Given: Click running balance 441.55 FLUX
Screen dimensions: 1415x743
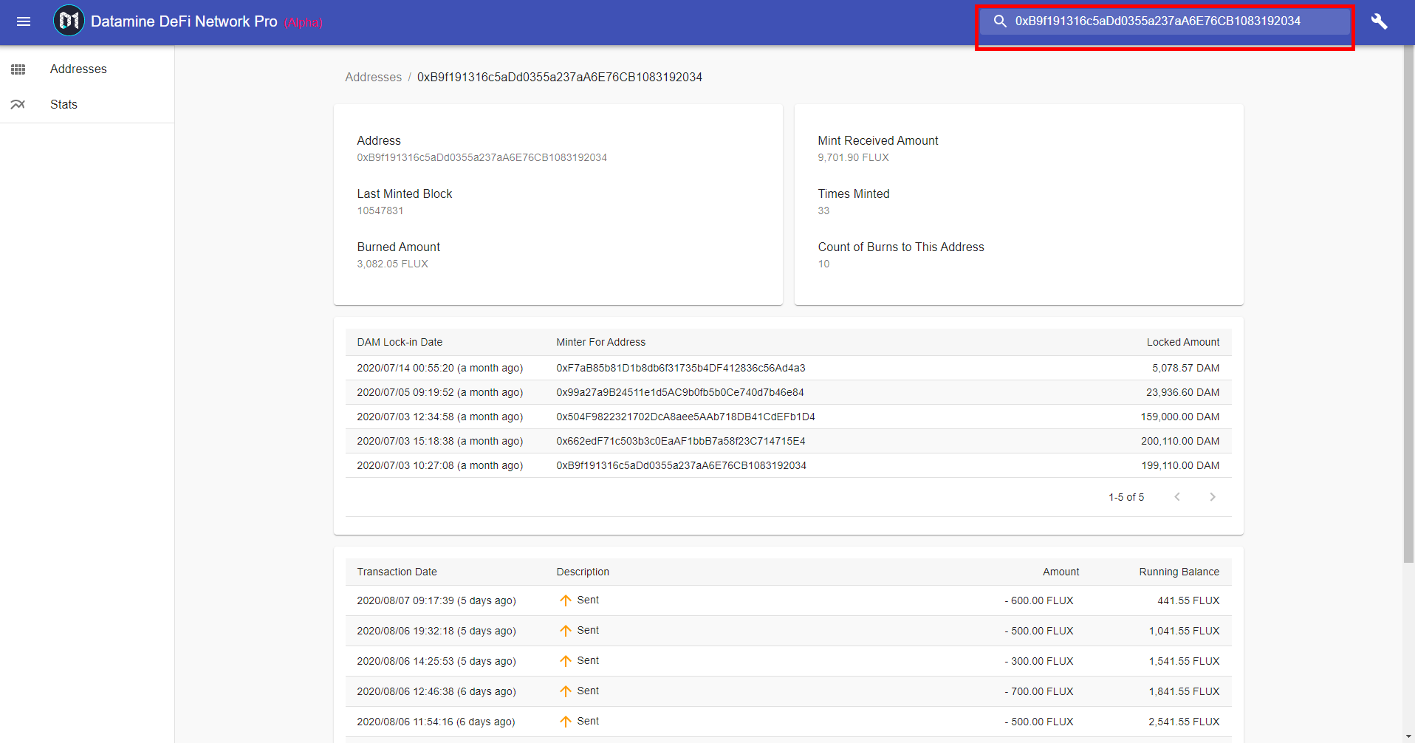Looking at the screenshot, I should tap(1188, 600).
